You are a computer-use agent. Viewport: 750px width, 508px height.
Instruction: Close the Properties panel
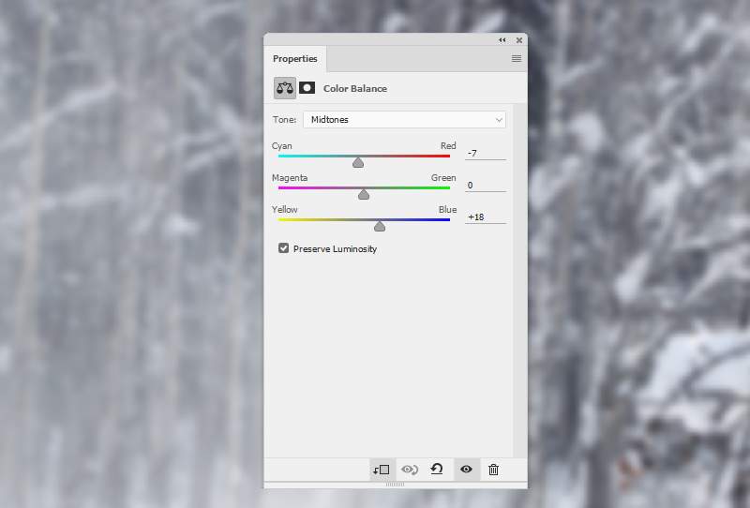click(519, 40)
